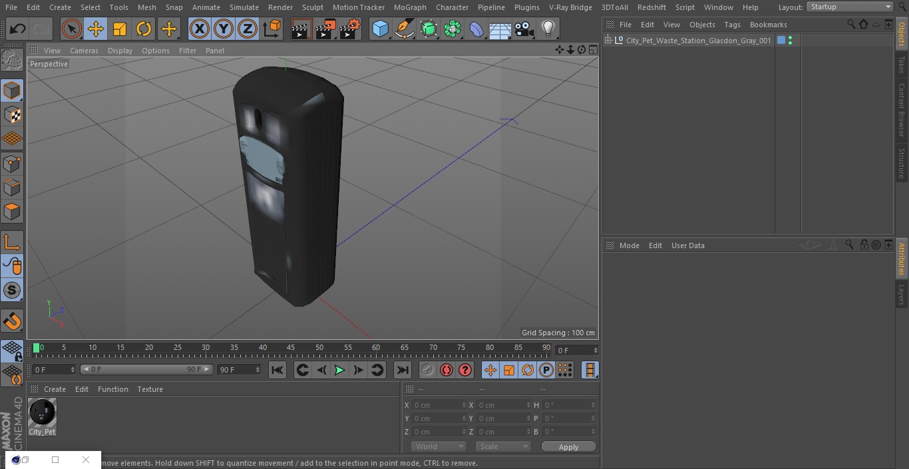
Task: Click the X position field
Action: pos(439,405)
